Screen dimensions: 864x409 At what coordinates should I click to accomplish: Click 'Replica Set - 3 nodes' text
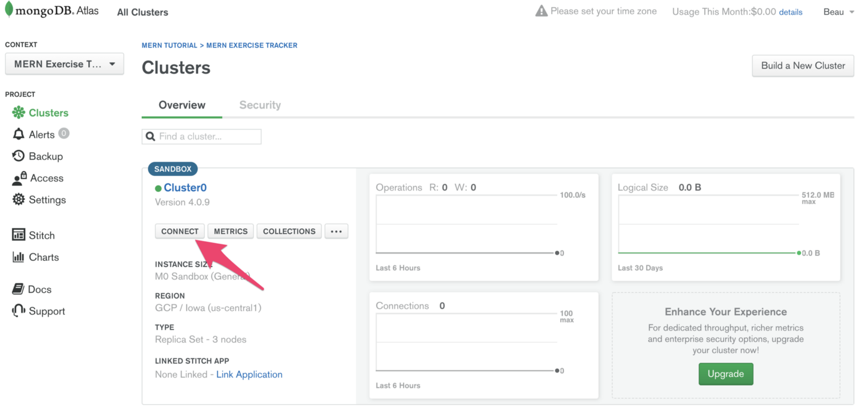click(x=201, y=339)
